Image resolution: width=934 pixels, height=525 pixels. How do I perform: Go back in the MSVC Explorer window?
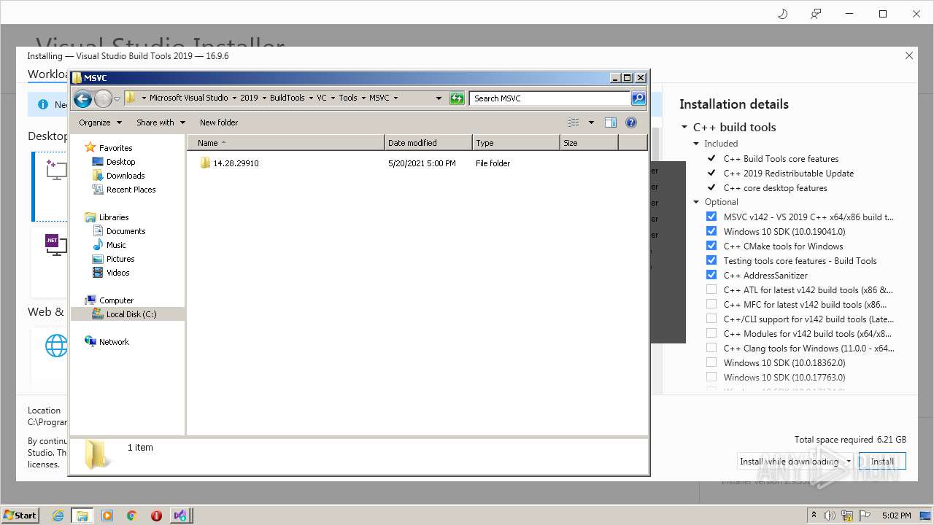[82, 98]
